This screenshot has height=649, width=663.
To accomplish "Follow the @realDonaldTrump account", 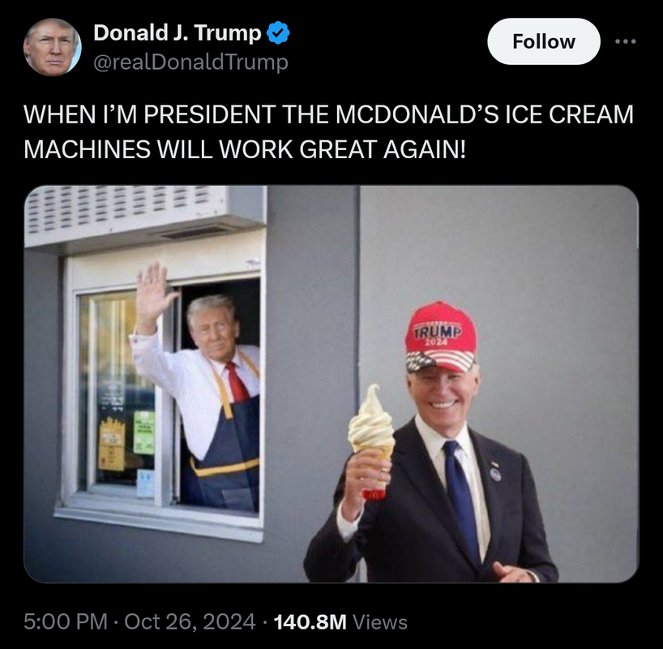I will (543, 41).
